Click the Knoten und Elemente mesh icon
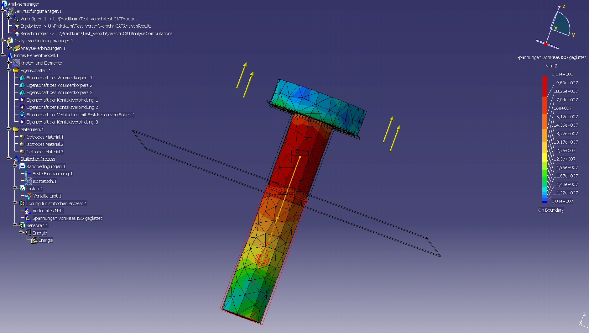589x333 pixels. point(16,63)
